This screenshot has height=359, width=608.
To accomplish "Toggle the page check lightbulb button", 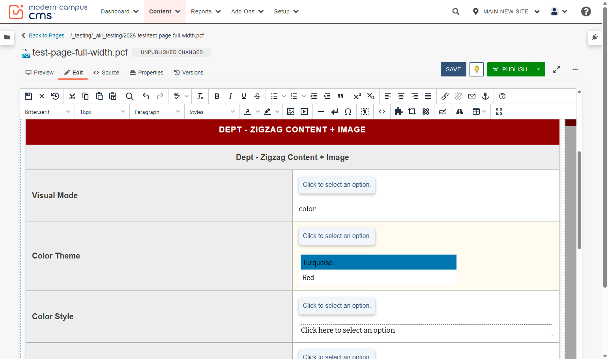I will [477, 69].
